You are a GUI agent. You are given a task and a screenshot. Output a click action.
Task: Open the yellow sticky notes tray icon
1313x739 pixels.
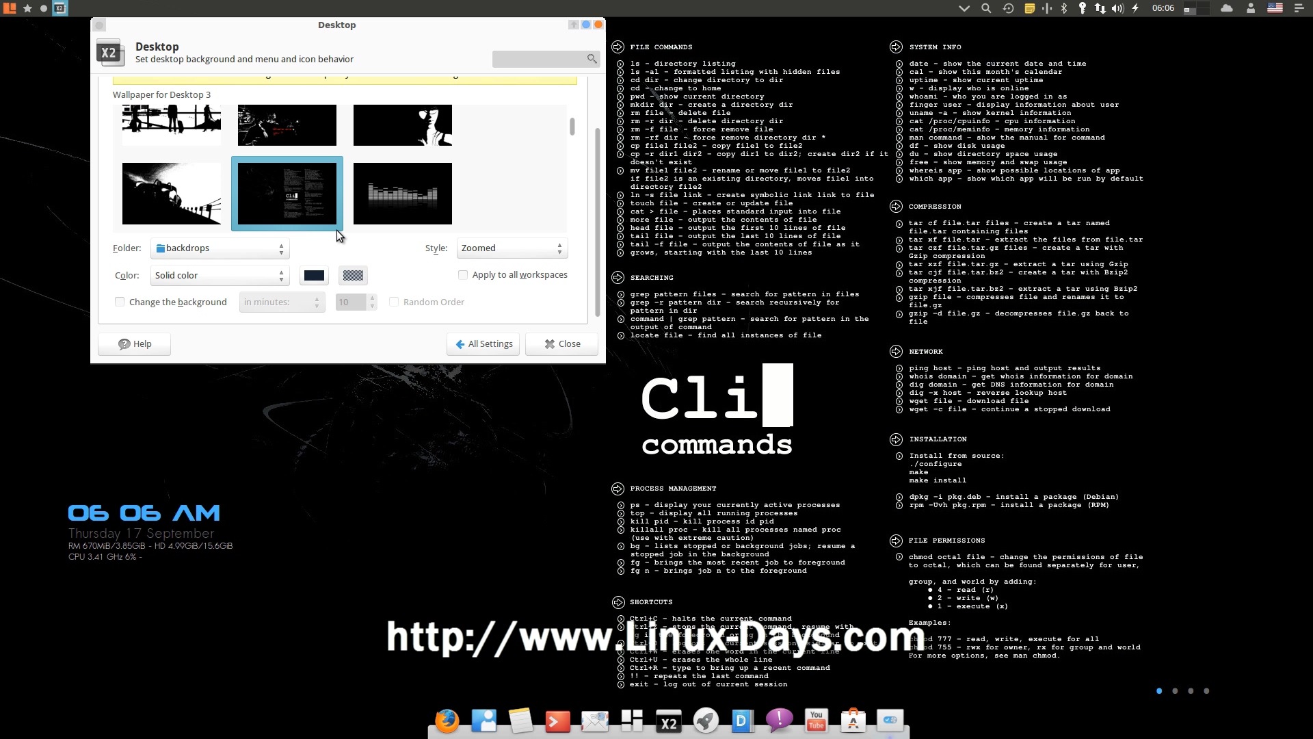1029,8
